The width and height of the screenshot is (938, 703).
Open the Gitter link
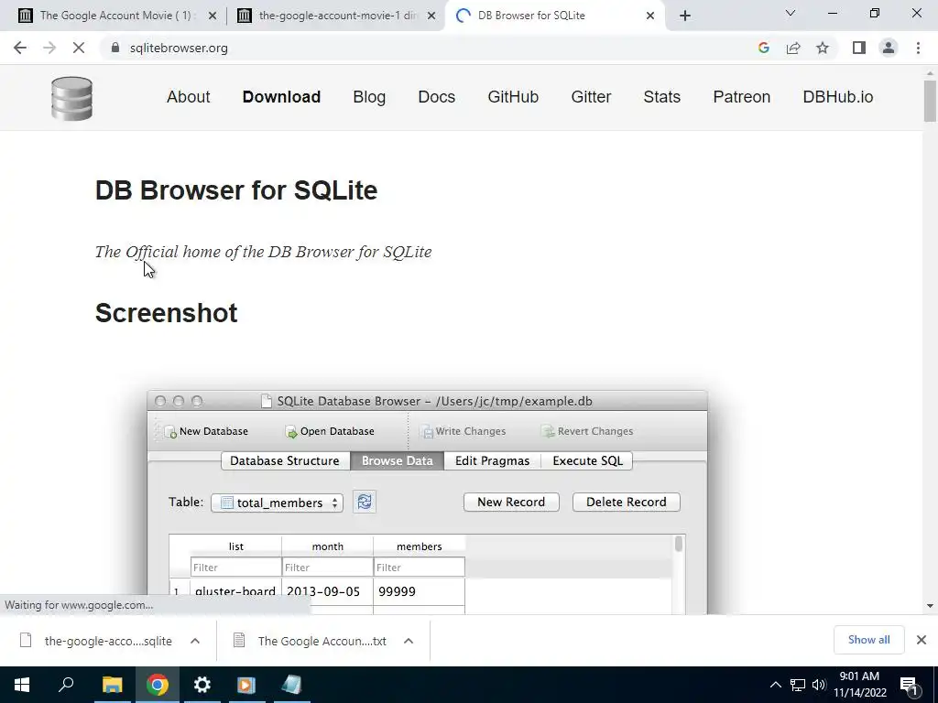point(591,97)
